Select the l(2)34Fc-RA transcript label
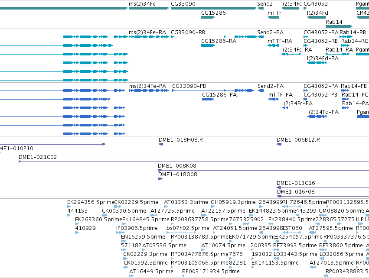 (297, 50)
